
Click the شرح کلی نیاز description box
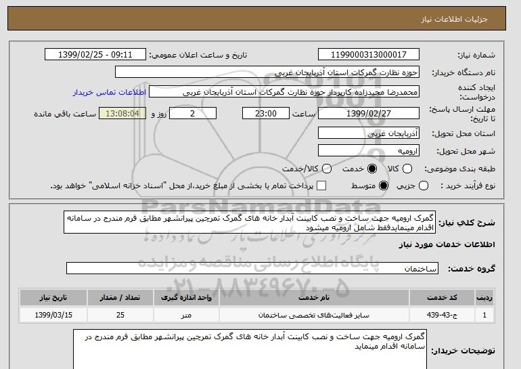click(250, 222)
